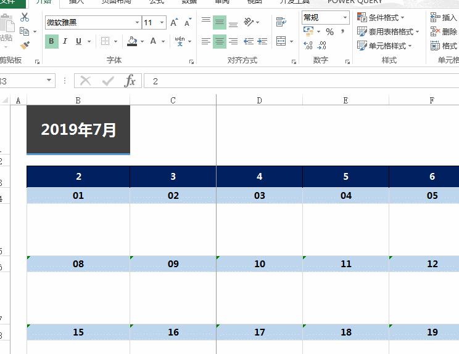This screenshot has height=354, width=459.
Task: Expand underline style dropdown arrow
Action: click(89, 41)
